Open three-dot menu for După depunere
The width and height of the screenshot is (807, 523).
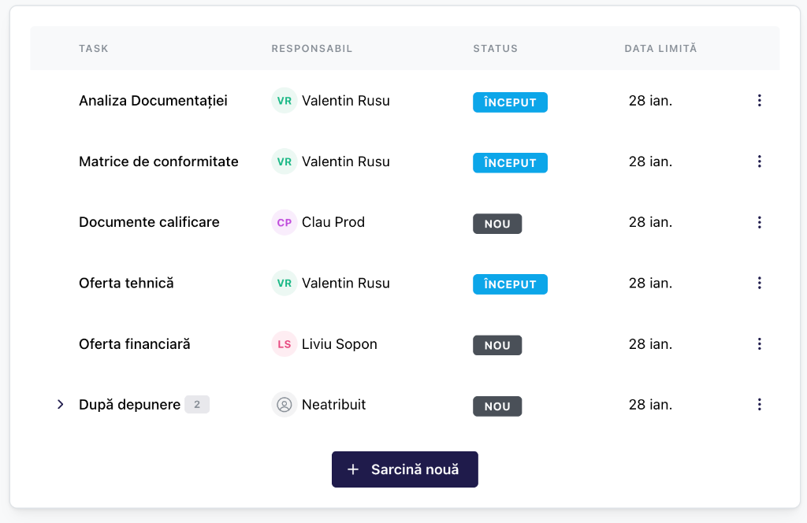759,404
